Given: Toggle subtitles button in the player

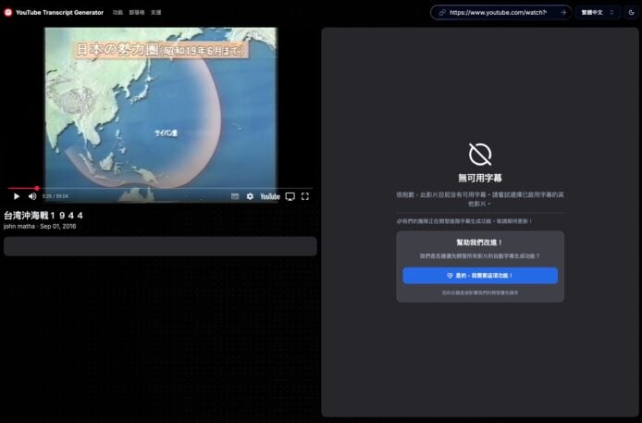Looking at the screenshot, I should [x=235, y=196].
